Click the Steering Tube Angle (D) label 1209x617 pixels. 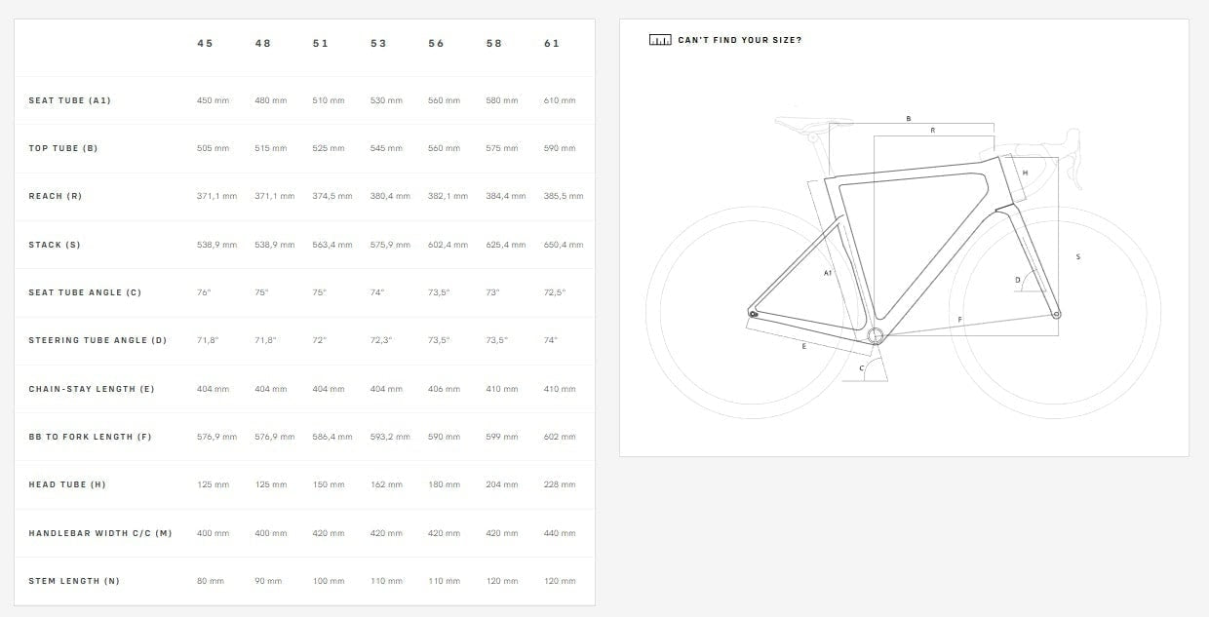tap(97, 340)
